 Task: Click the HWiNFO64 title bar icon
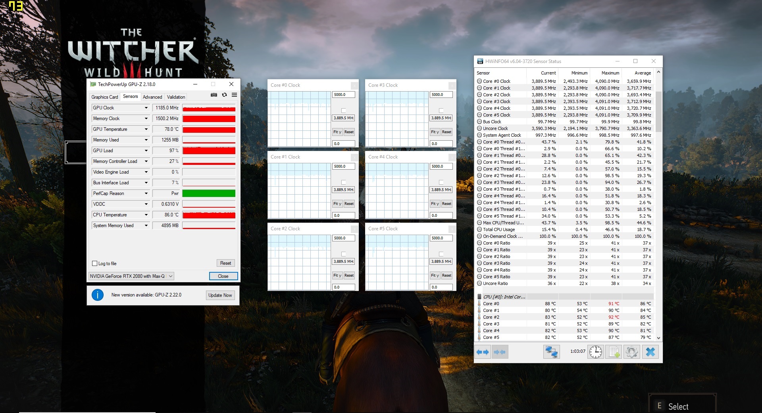pos(480,61)
